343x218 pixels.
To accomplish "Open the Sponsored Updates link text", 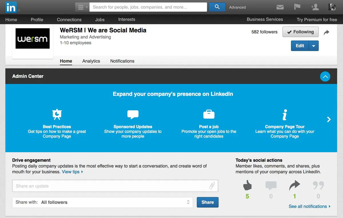I will point(133,127).
